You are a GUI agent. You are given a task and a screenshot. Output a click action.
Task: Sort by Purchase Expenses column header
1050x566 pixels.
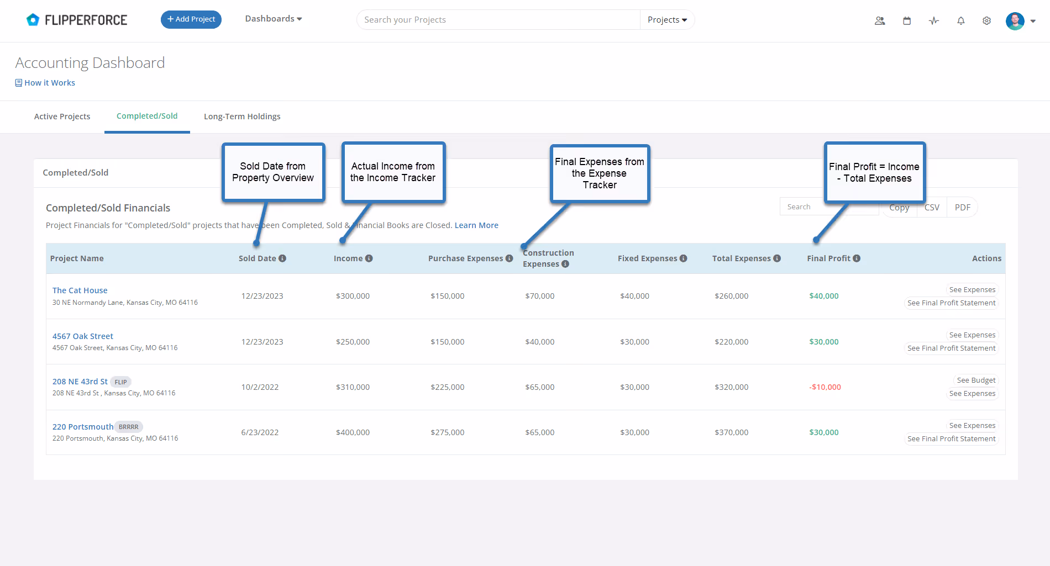pyautogui.click(x=465, y=258)
